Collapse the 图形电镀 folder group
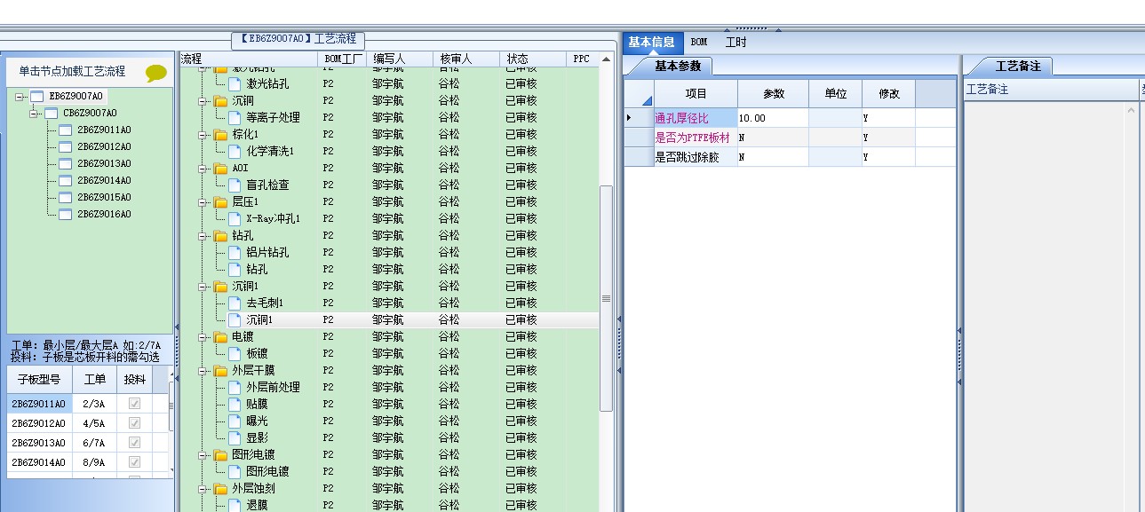Screen dimensions: 1145x512 [x=203, y=454]
